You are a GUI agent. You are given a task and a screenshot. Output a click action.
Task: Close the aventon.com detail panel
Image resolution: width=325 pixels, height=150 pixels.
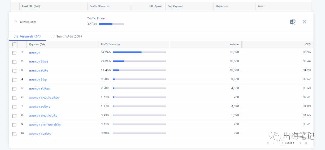(304, 22)
